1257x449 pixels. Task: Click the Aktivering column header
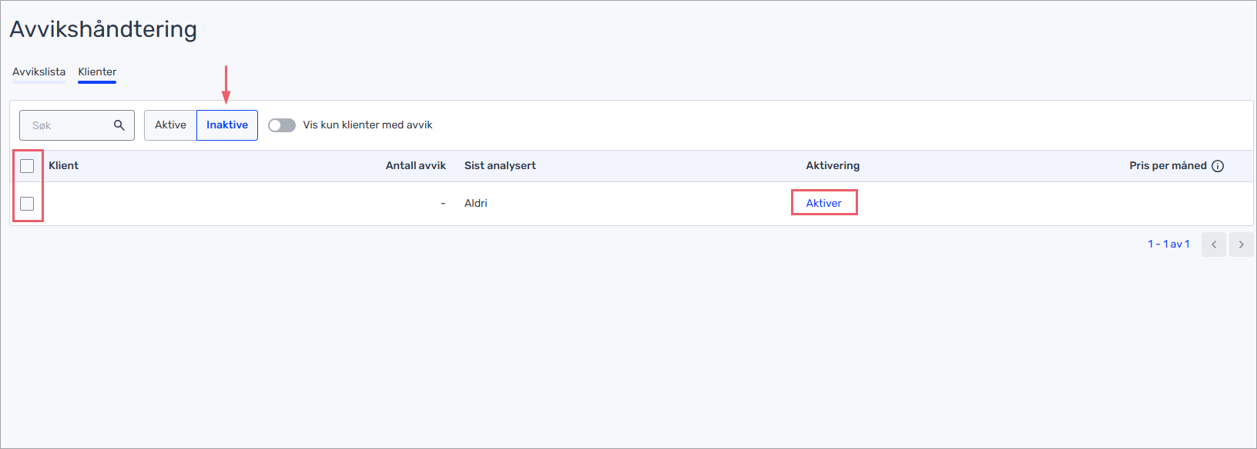coord(833,165)
